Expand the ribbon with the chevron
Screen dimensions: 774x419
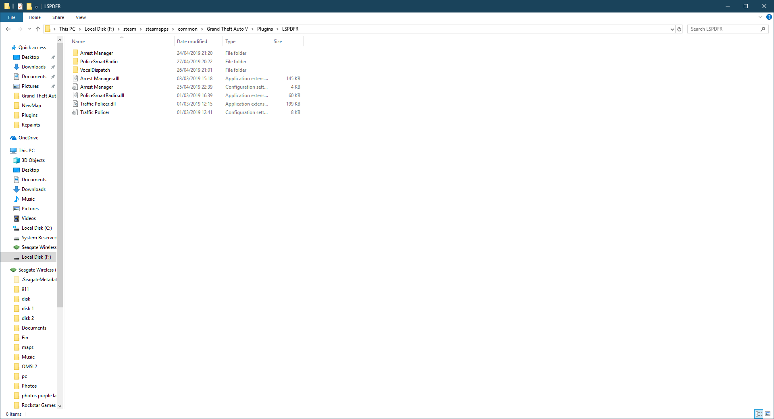click(760, 17)
